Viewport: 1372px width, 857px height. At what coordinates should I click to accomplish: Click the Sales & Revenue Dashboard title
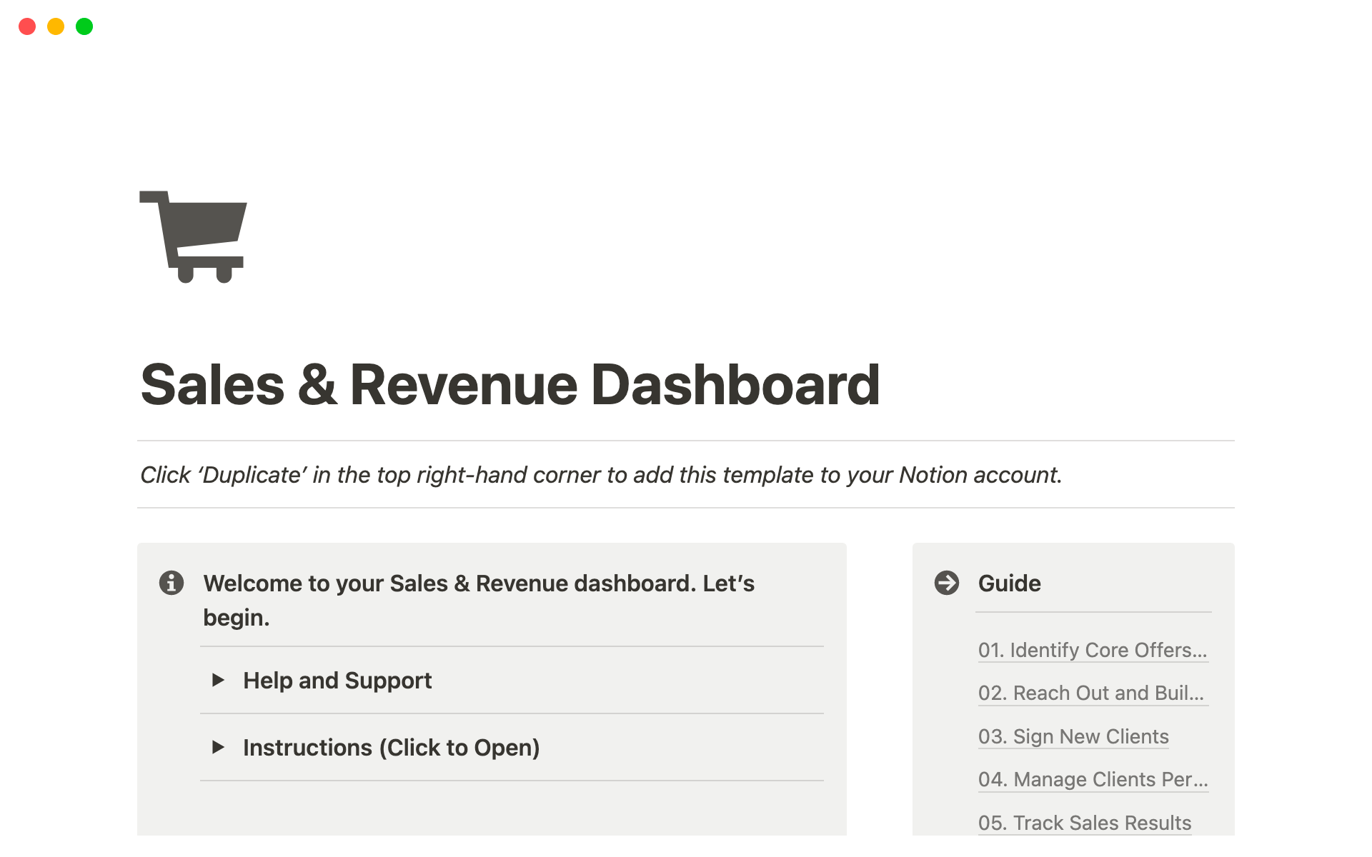click(510, 385)
